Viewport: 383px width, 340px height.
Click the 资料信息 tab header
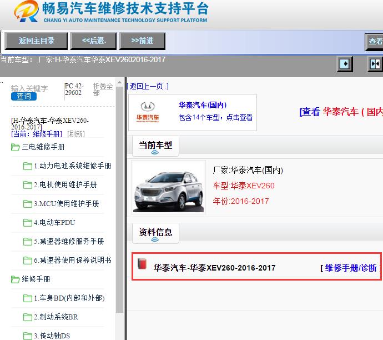coord(155,233)
